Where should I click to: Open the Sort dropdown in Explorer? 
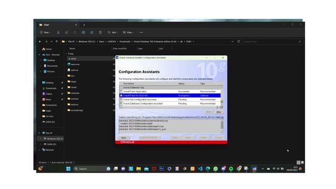point(113,33)
